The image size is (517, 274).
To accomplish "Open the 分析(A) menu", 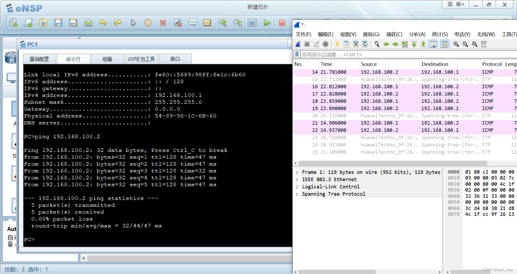I will click(417, 34).
